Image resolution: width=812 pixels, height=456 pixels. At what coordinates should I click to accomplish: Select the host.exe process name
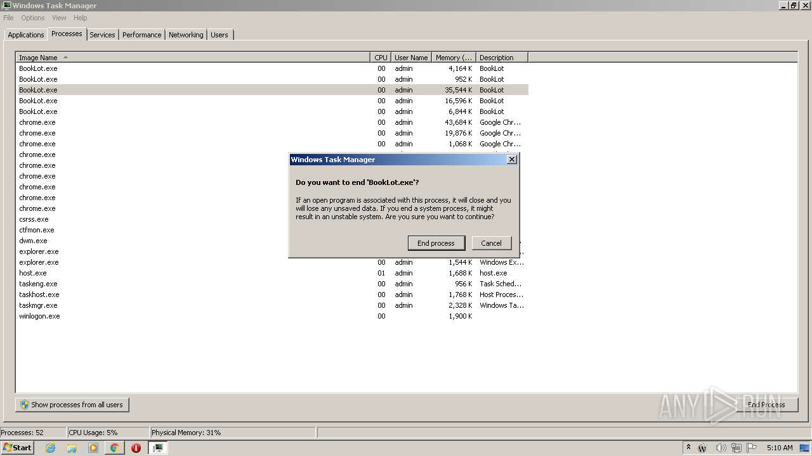33,273
